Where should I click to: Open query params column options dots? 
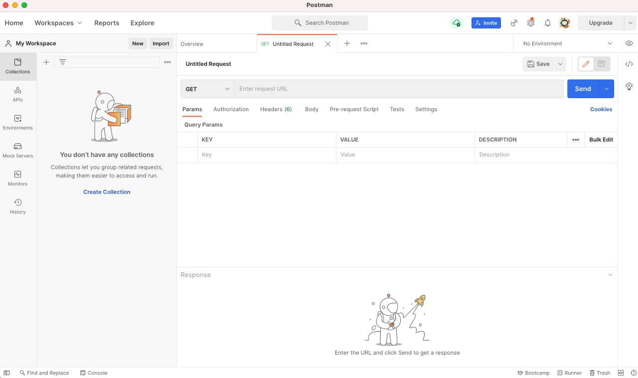(x=576, y=139)
